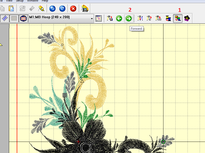Click the square stitch marker on design

click(65, 95)
